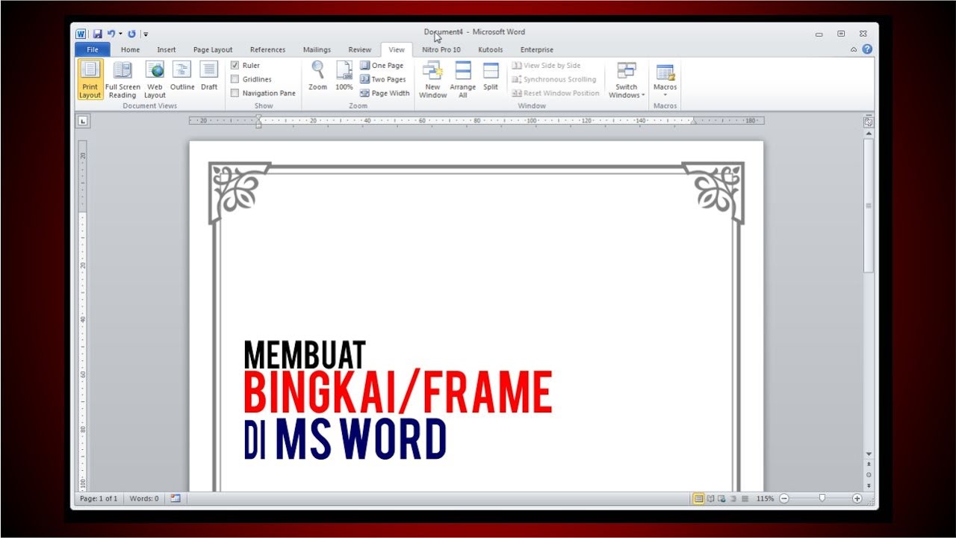Image resolution: width=956 pixels, height=538 pixels.
Task: Click the zoom slider handle
Action: (822, 498)
